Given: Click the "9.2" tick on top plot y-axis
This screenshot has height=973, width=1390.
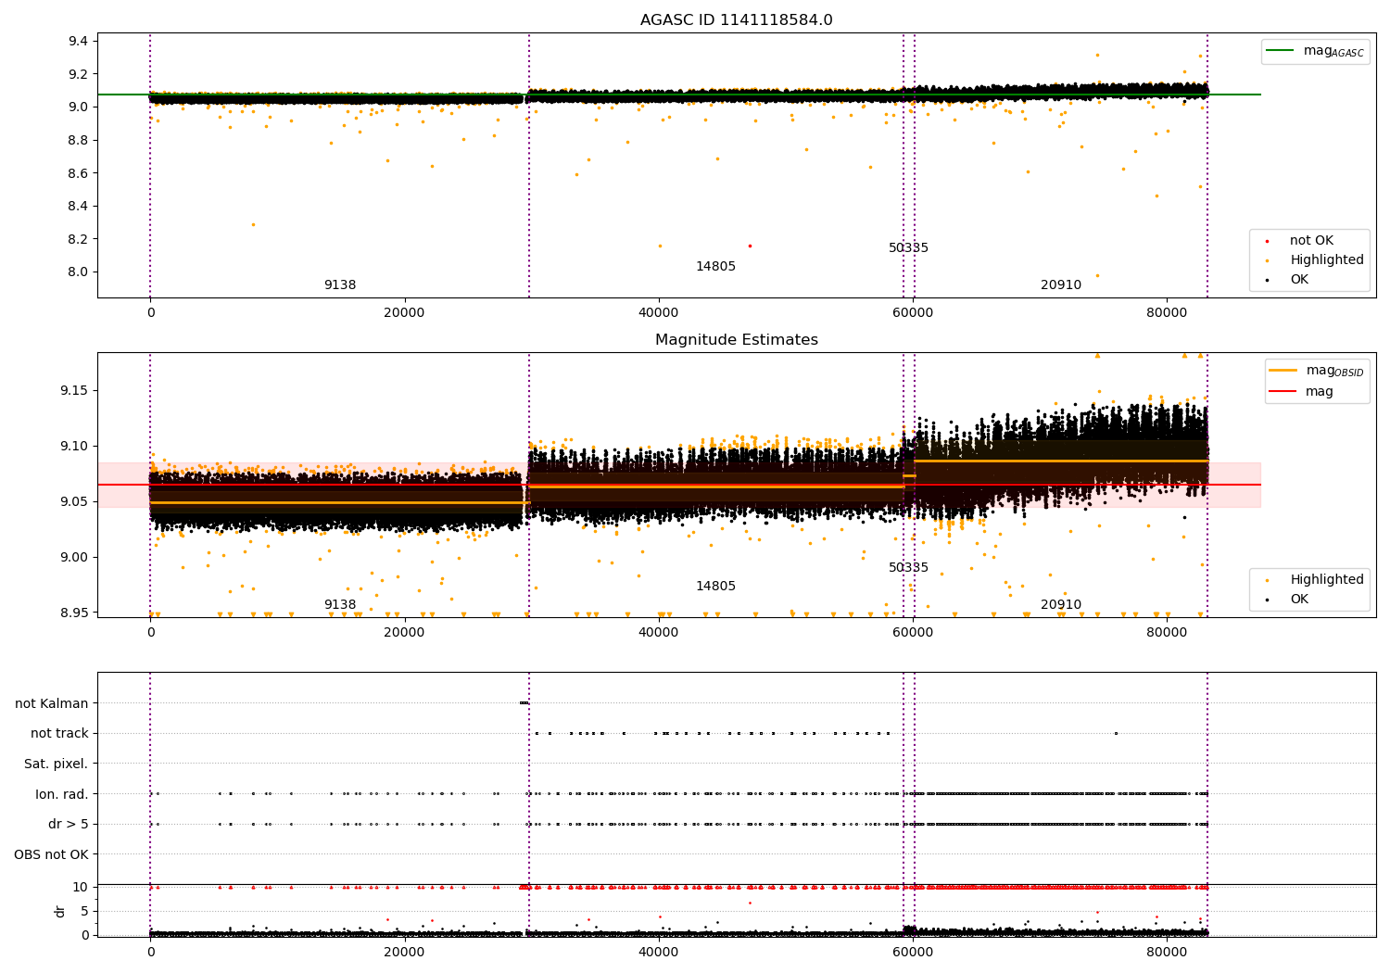Looking at the screenshot, I should [x=78, y=74].
